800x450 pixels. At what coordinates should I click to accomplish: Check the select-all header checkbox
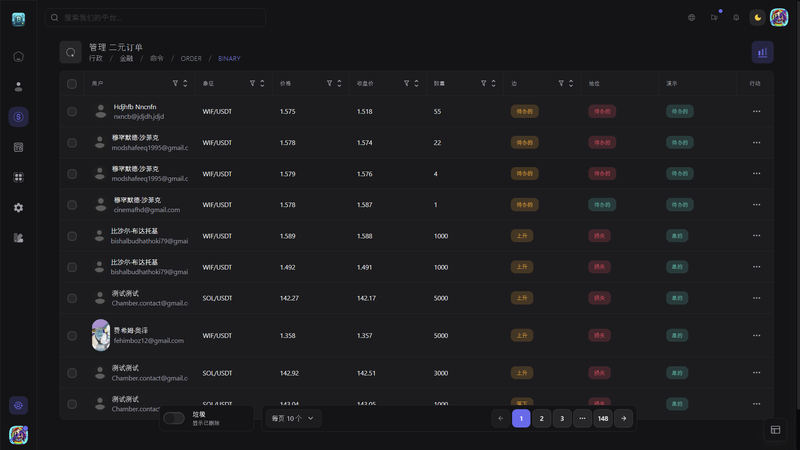tap(72, 84)
